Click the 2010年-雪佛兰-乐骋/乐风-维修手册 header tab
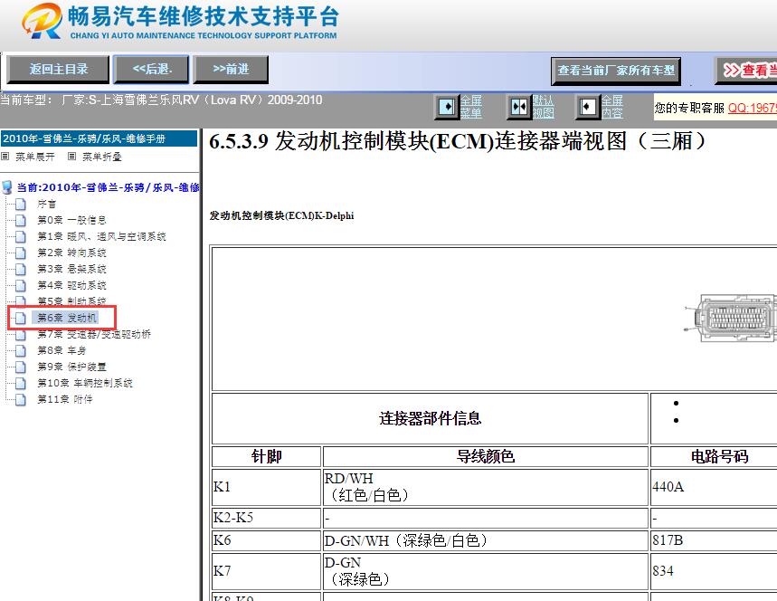This screenshot has width=777, height=601. click(x=99, y=138)
